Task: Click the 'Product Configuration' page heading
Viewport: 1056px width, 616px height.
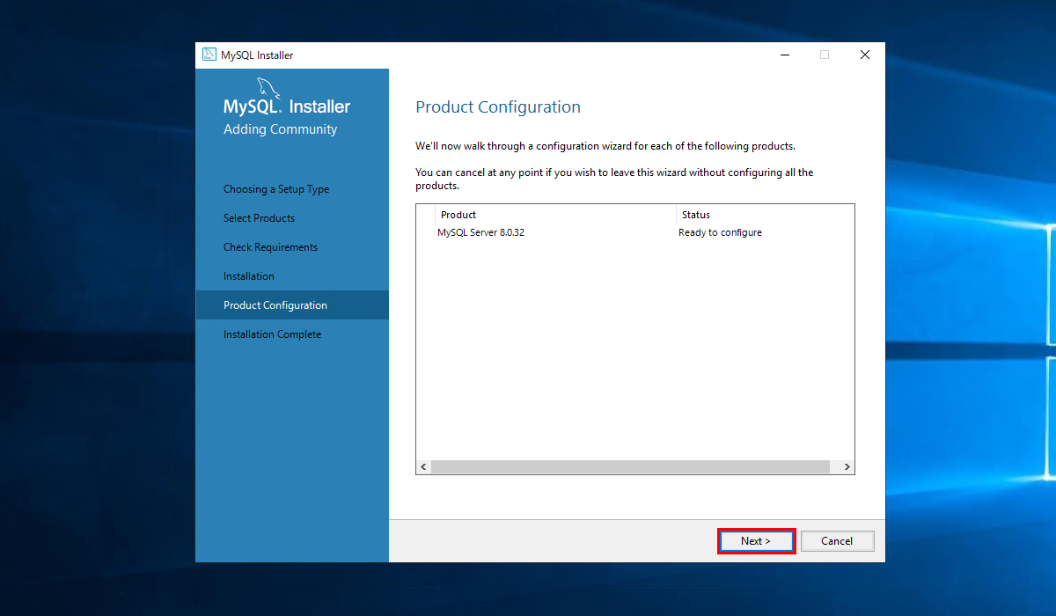Action: click(x=498, y=107)
